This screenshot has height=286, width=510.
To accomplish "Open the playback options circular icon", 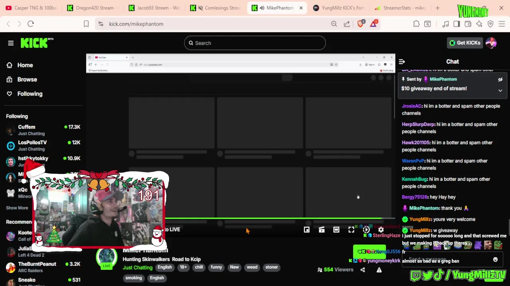I will tap(366, 230).
